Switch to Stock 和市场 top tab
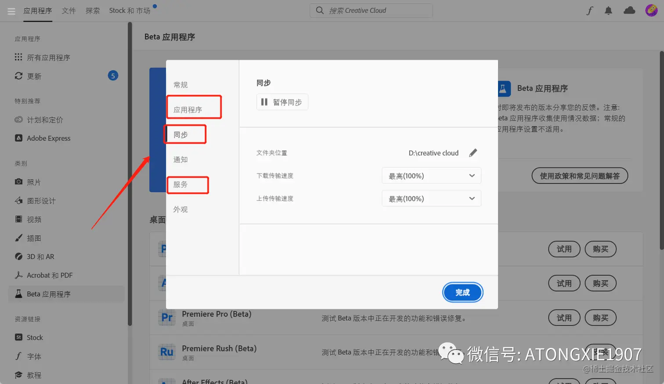This screenshot has height=384, width=664. tap(130, 11)
